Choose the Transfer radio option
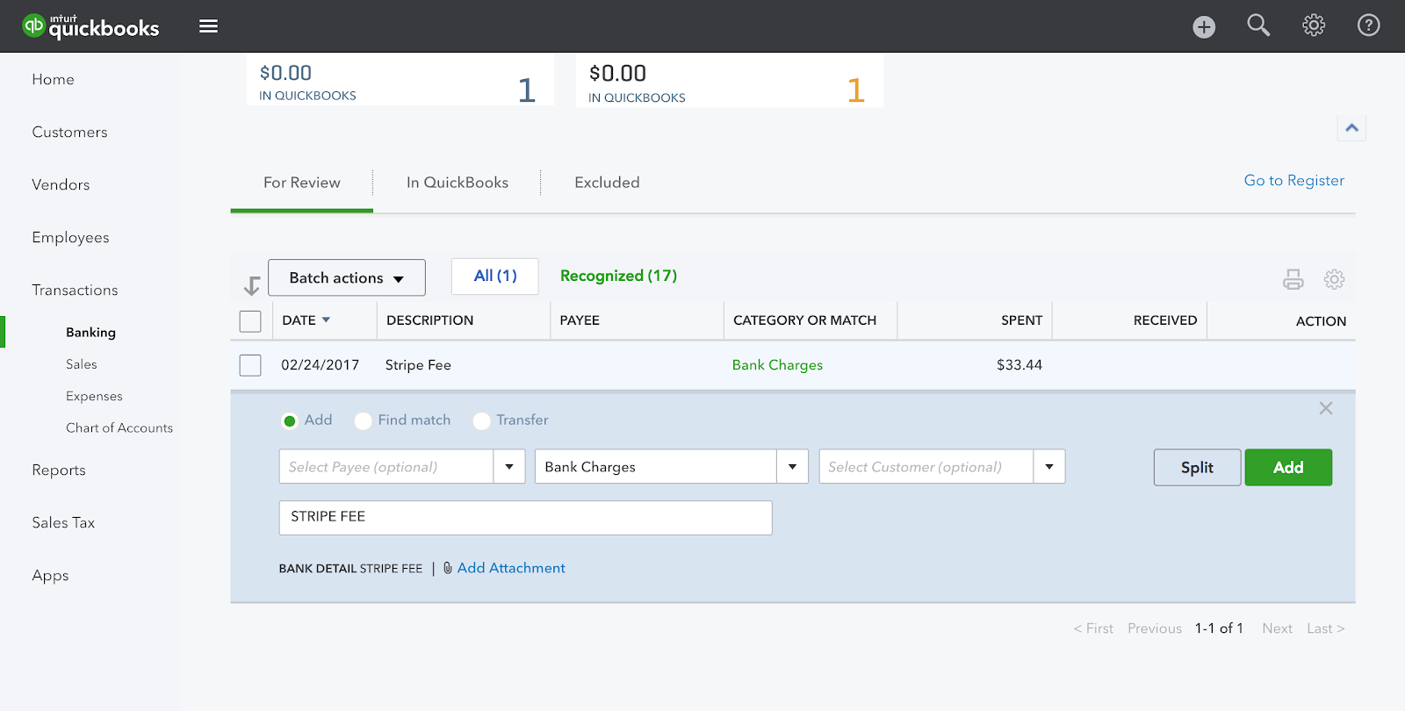 tap(481, 420)
